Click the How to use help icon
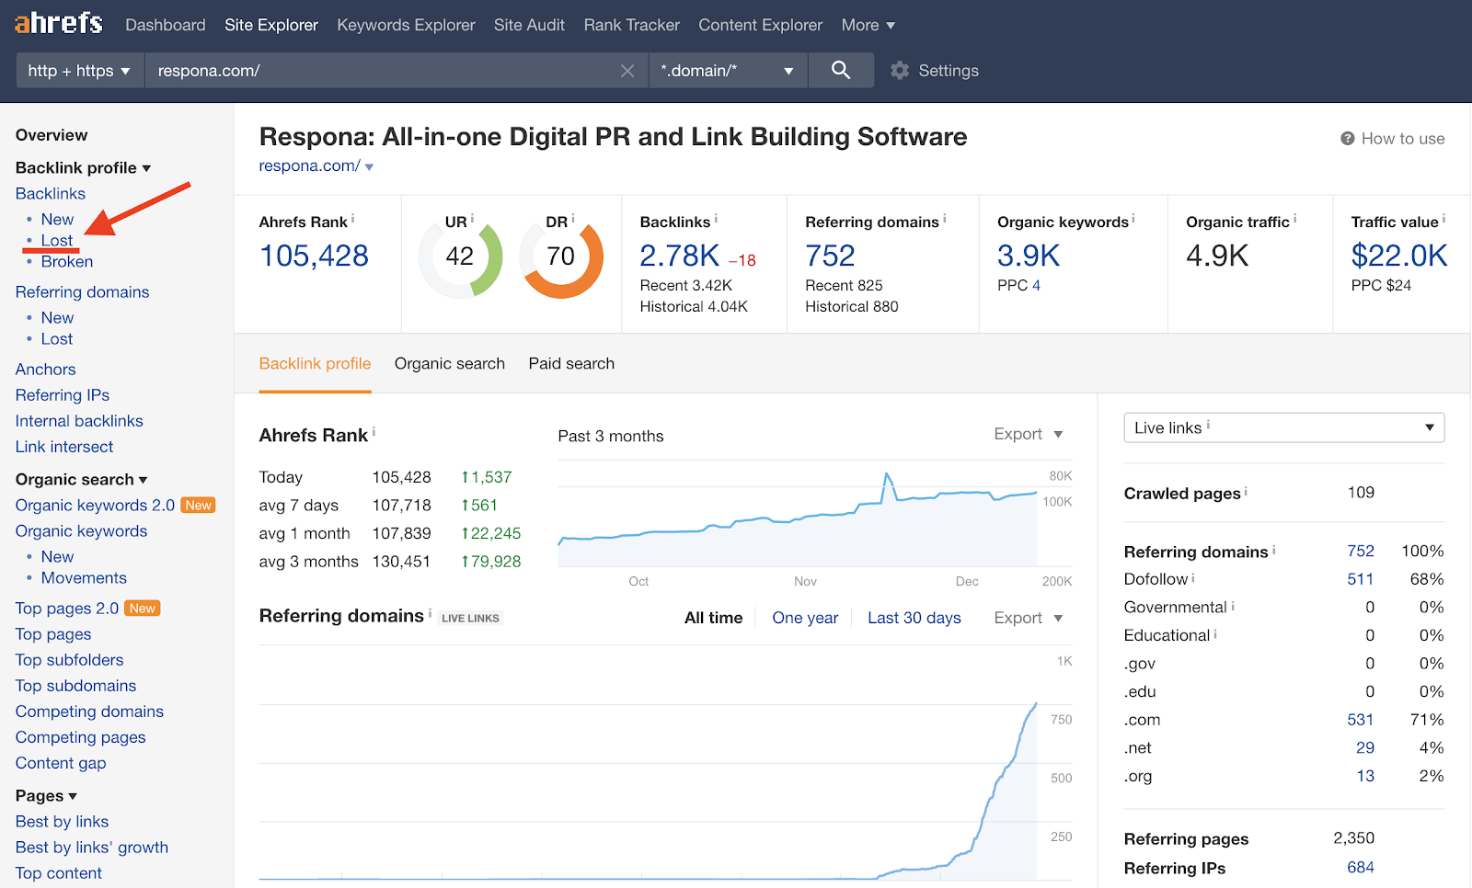This screenshot has width=1472, height=888. click(1347, 139)
